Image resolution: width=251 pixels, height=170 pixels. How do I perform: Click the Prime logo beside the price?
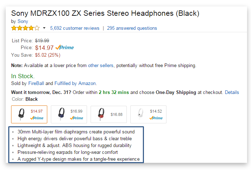tap(64, 47)
